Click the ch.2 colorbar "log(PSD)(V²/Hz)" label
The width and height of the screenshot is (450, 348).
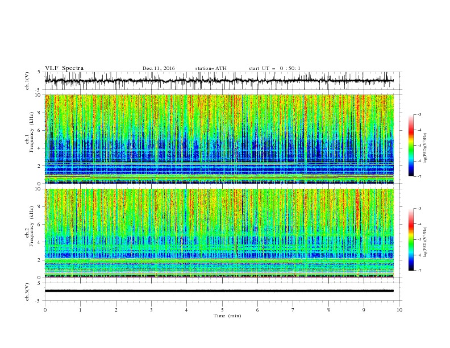tap(425, 242)
